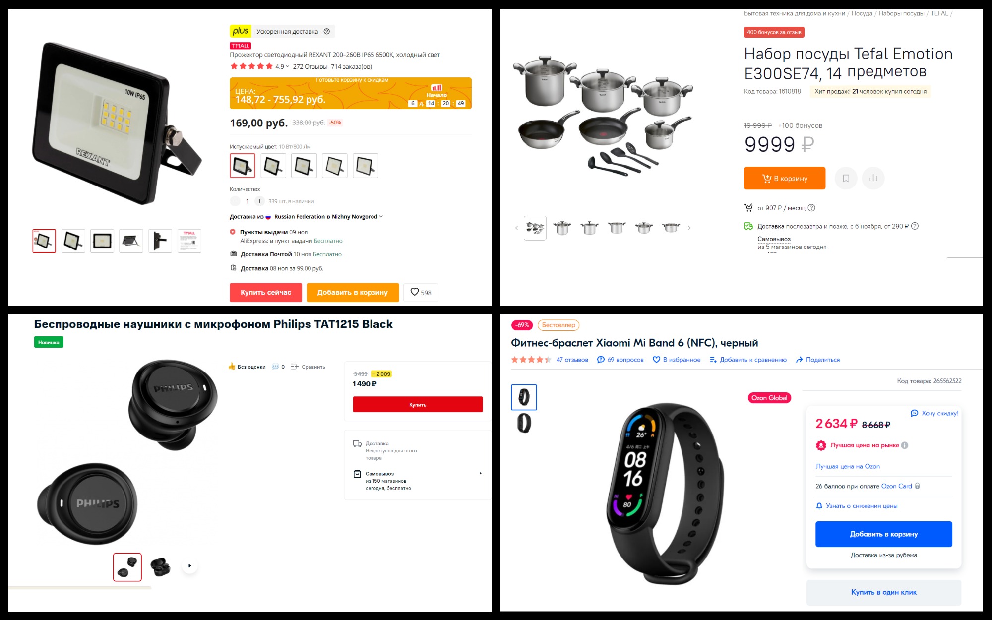Viewport: 992px width, 620px height.
Task: Increase quantity with the plus stepper
Action: point(259,201)
